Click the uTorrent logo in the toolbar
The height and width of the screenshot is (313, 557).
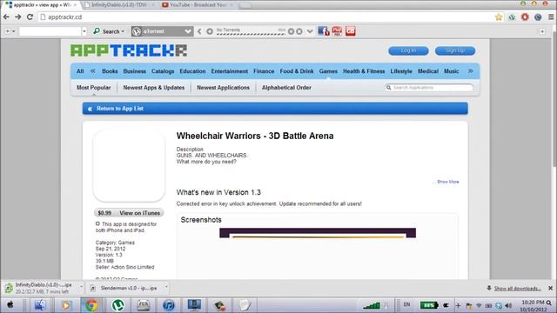(137, 31)
